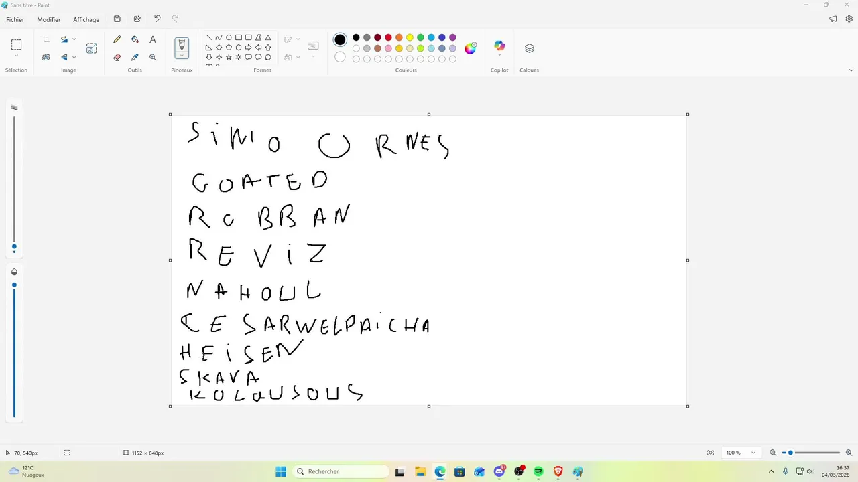Click the clock showing 16:37
858x482 pixels.
coord(837,471)
